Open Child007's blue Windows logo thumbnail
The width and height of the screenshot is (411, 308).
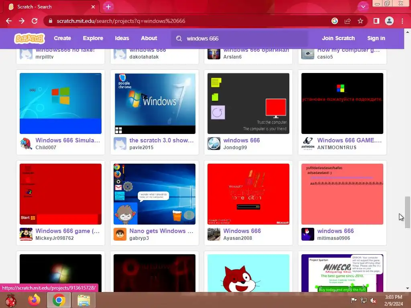[x=61, y=103]
